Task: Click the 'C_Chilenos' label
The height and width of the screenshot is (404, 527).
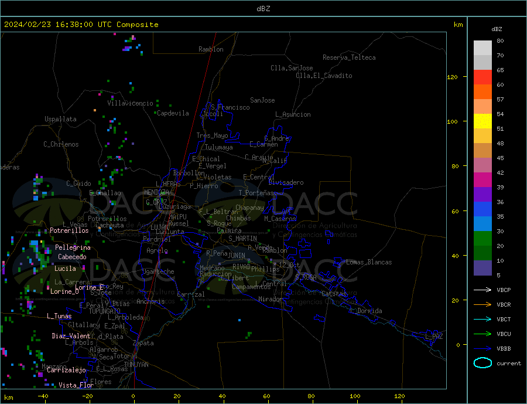Action: click(x=61, y=144)
